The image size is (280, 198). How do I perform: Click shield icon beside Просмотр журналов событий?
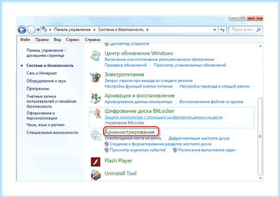click(x=106, y=150)
